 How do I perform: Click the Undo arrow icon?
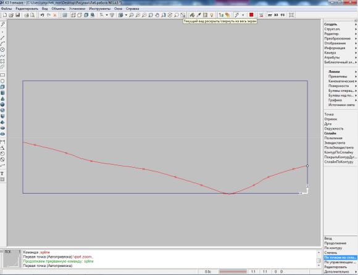pos(42,15)
